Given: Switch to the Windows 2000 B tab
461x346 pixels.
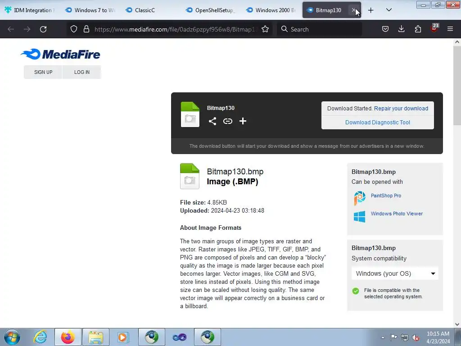Looking at the screenshot, I should tap(272, 10).
